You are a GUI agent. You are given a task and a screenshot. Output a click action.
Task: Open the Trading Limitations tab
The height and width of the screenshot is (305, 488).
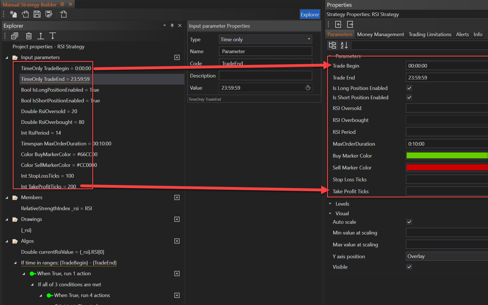(430, 35)
